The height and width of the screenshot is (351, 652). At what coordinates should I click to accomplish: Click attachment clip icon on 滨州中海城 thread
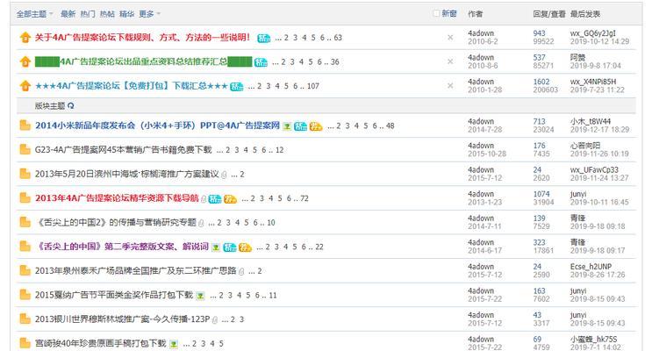click(224, 175)
